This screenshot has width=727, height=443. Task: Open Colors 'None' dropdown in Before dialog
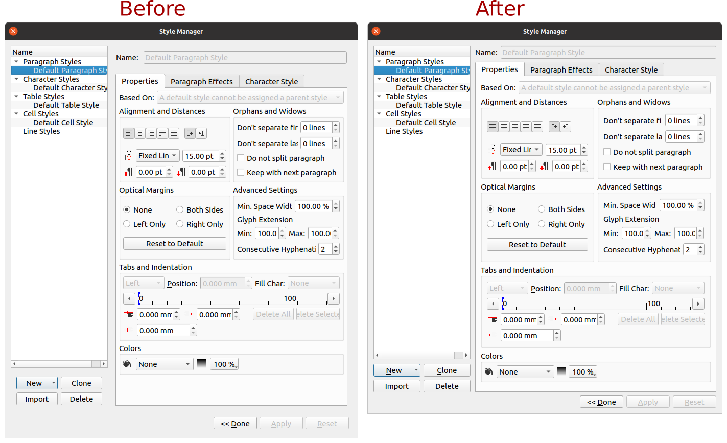click(165, 364)
